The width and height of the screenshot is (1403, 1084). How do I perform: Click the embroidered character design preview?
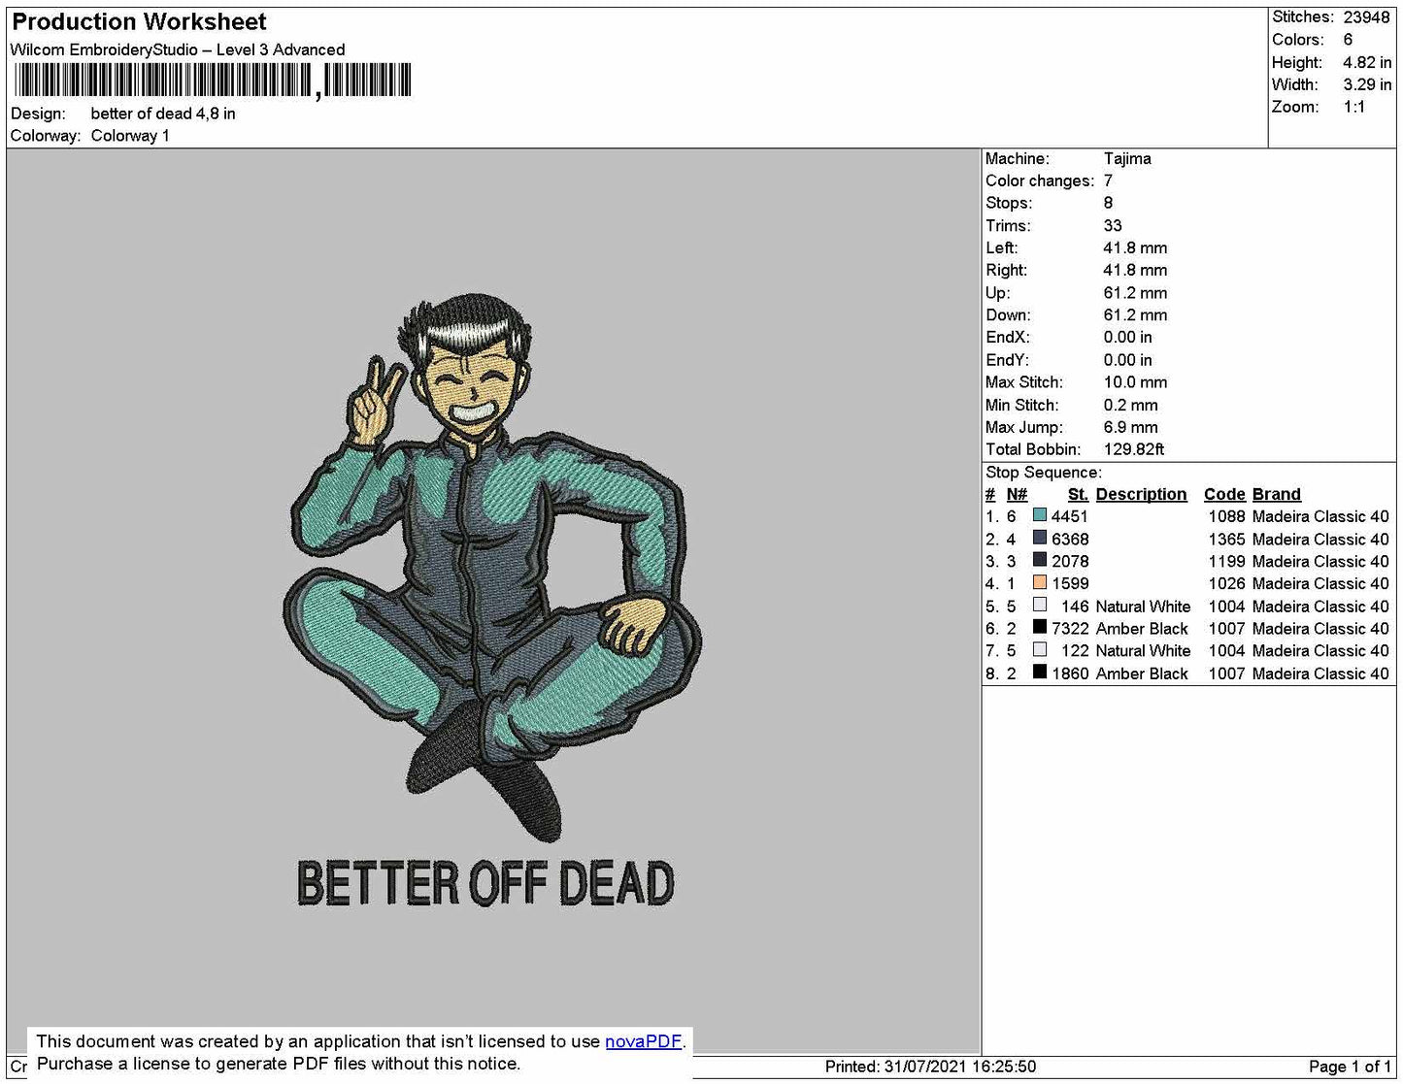coord(493,568)
